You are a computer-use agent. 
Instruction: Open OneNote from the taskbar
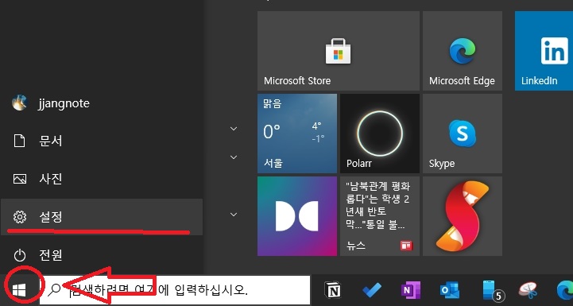click(410, 290)
